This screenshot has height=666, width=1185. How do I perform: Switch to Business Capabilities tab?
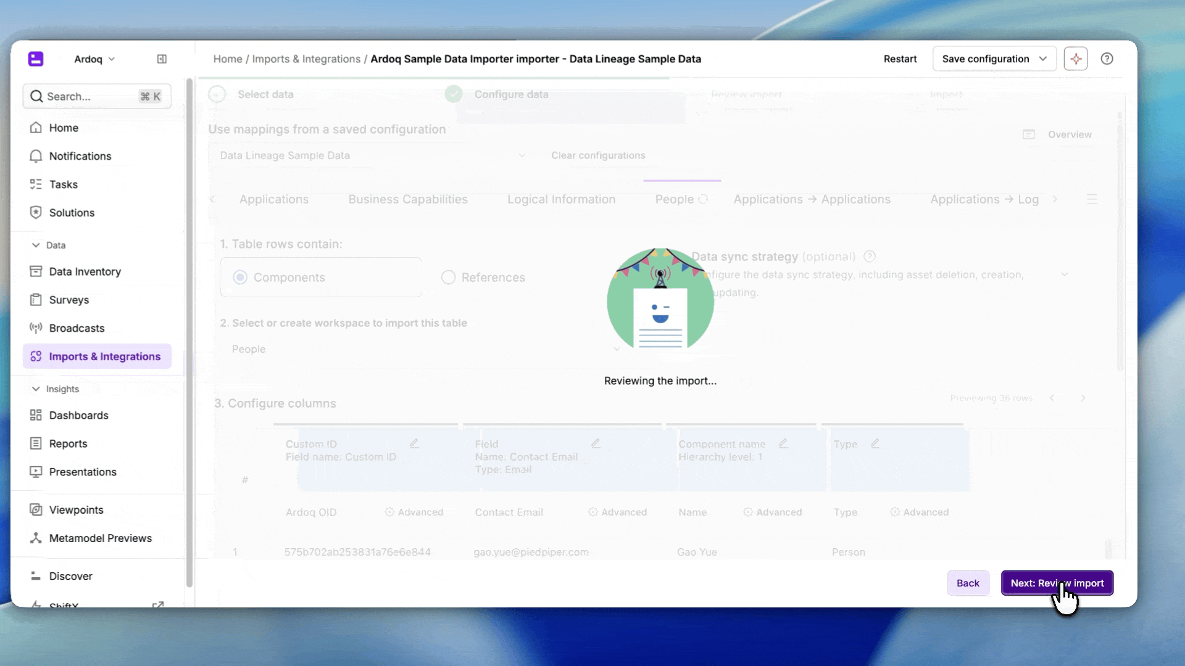tap(408, 199)
